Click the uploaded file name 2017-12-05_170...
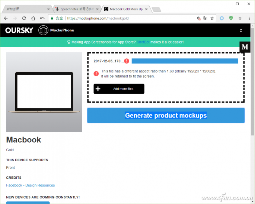 click(x=108, y=61)
